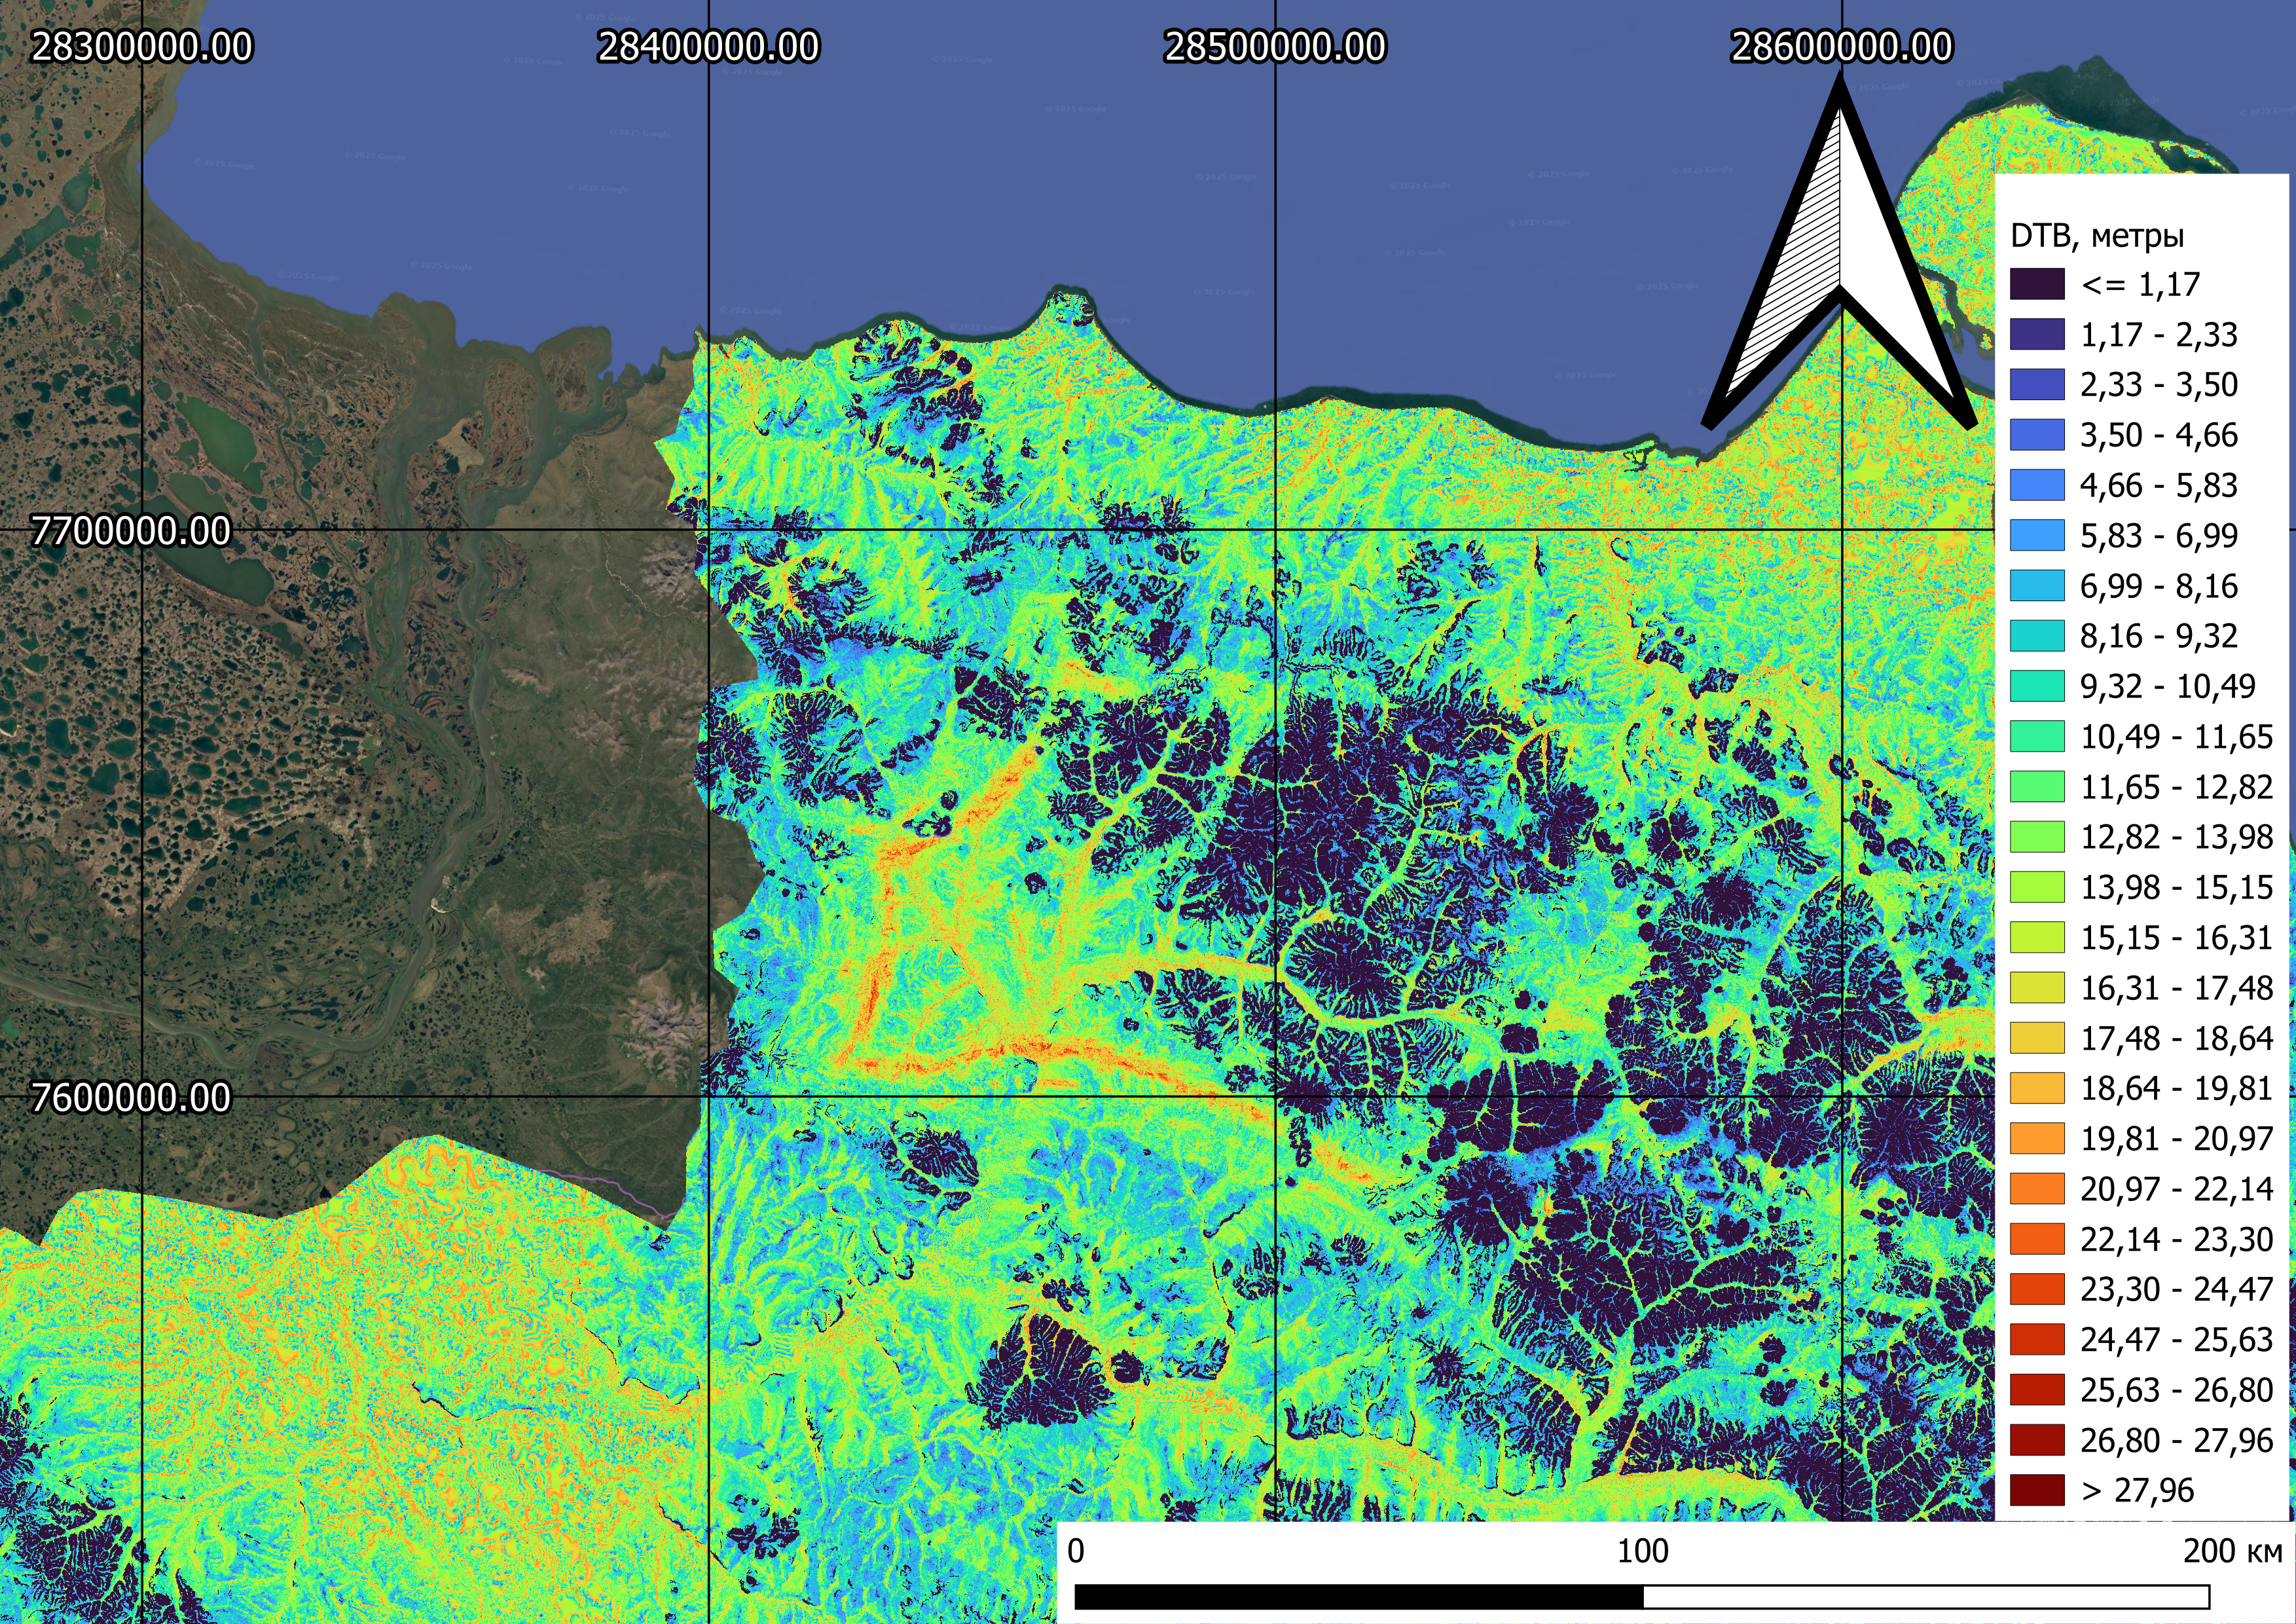The width and height of the screenshot is (2296, 1624).
Task: Click the '15,15 - 16,31' legend swatch
Action: pyautogui.click(x=2037, y=938)
